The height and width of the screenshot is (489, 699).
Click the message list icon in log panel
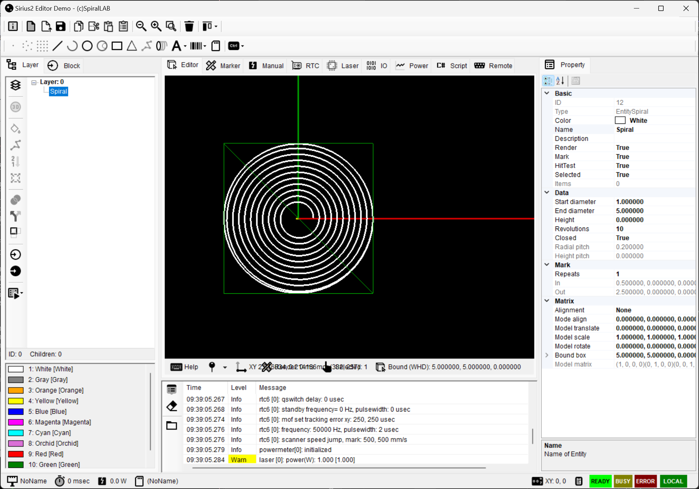172,390
